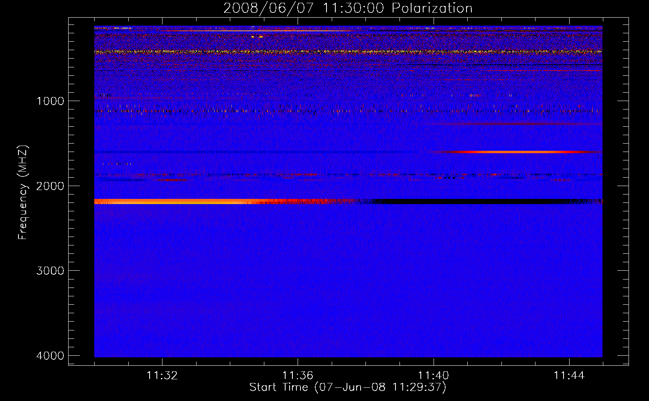Click the 1000 frequency tick label
649x401 pixels.
(50, 101)
